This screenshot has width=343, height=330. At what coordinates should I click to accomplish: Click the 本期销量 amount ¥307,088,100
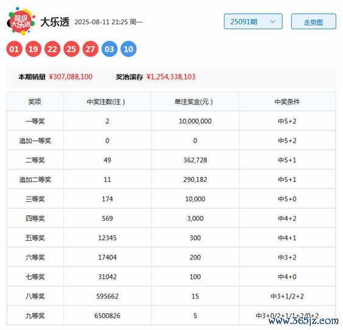[x=71, y=77]
